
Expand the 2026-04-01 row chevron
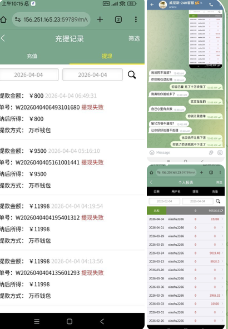pos(222,227)
